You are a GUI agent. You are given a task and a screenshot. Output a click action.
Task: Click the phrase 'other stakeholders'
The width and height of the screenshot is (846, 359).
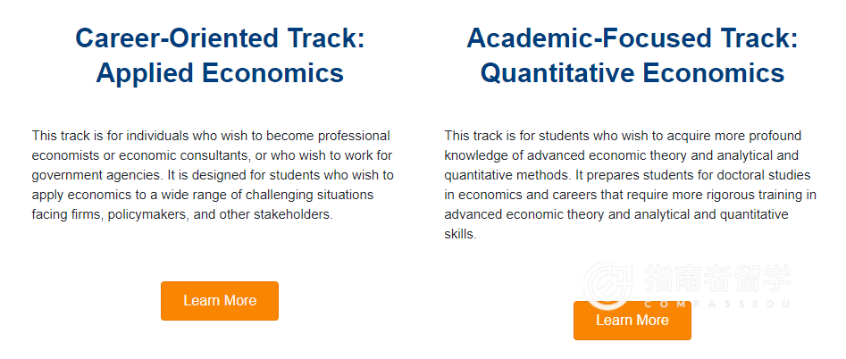283,214
